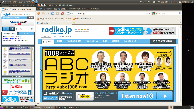Viewport: 194px width, 109px height.
Task: Click the Firefox back arrow button
Action: coord(39,13)
